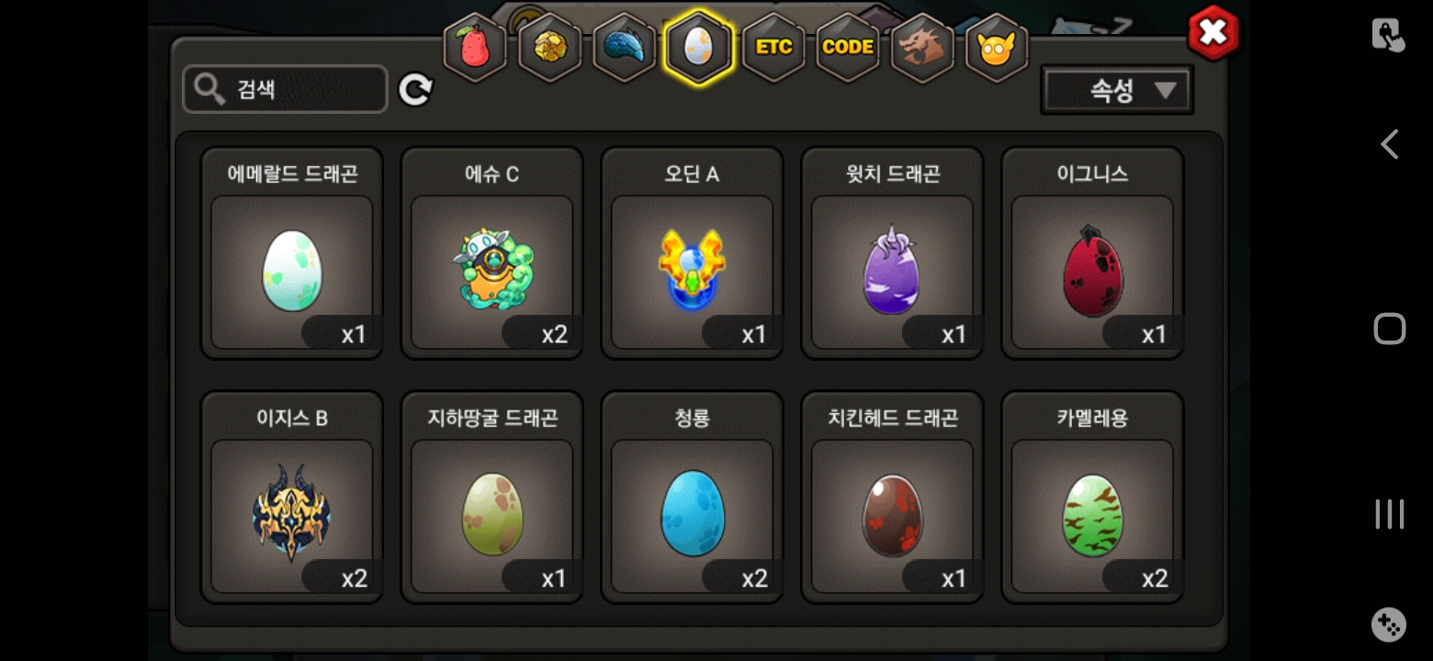Choose the 이지스 B crest item
Viewport: 1433px width, 661px height.
coord(292,497)
